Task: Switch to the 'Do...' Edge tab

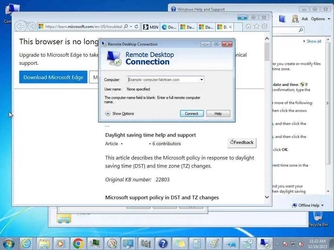Action: coord(169,27)
